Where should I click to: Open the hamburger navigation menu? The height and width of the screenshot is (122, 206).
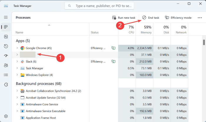(6, 17)
